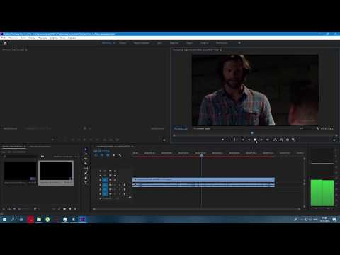Mute audio track A1
The width and height of the screenshot is (340, 255).
[x=115, y=185]
